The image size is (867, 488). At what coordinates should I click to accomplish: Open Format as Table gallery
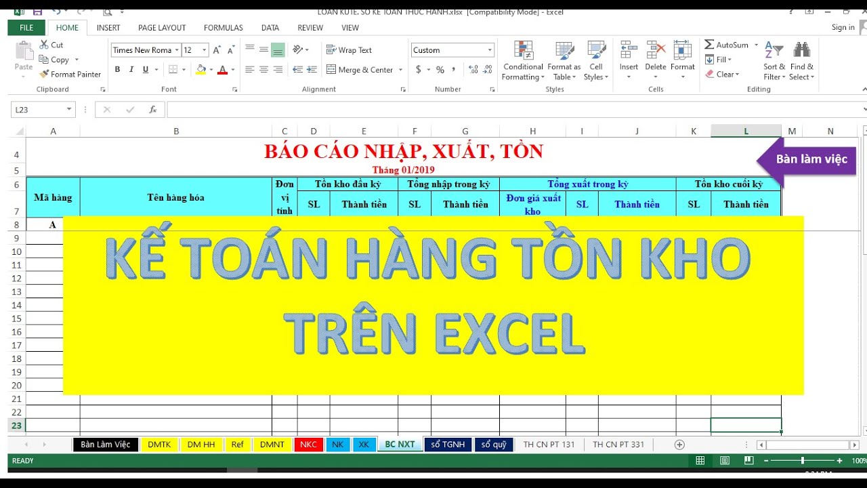(x=564, y=60)
